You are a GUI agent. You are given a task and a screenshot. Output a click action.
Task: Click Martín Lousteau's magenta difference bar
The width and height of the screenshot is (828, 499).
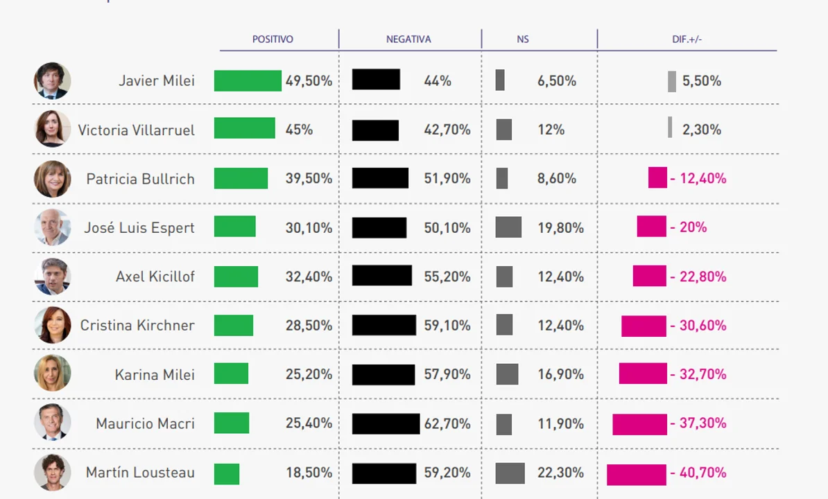[636, 475]
